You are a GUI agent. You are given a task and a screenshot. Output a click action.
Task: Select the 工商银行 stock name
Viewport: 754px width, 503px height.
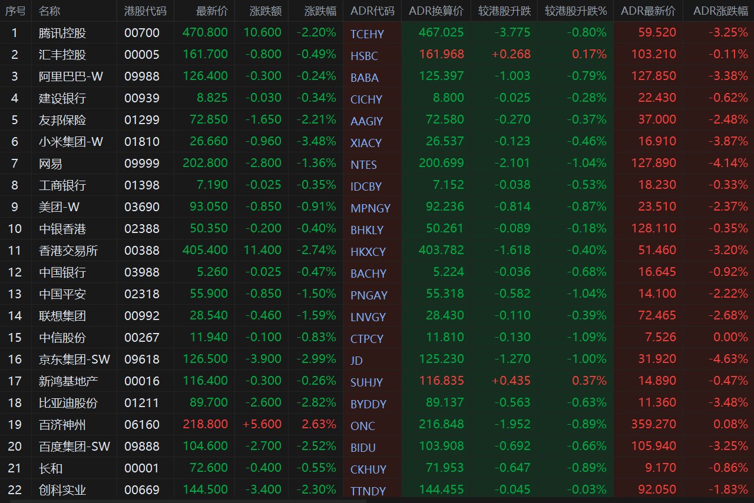coord(62,185)
